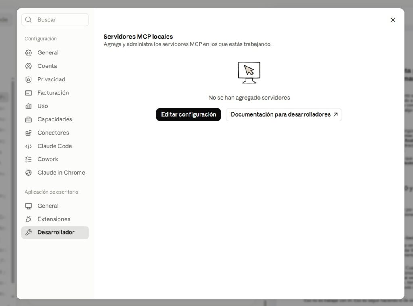Click the No se han agregado servidores text
This screenshot has width=413, height=306.
click(249, 98)
